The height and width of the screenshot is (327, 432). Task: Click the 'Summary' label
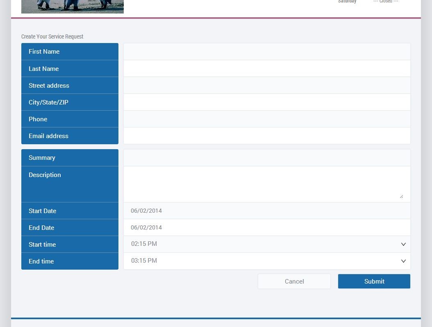[x=42, y=158]
